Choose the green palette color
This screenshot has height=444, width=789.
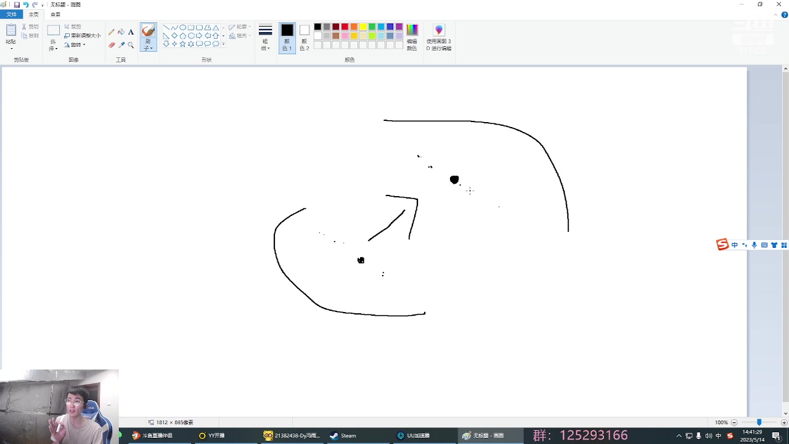372,27
